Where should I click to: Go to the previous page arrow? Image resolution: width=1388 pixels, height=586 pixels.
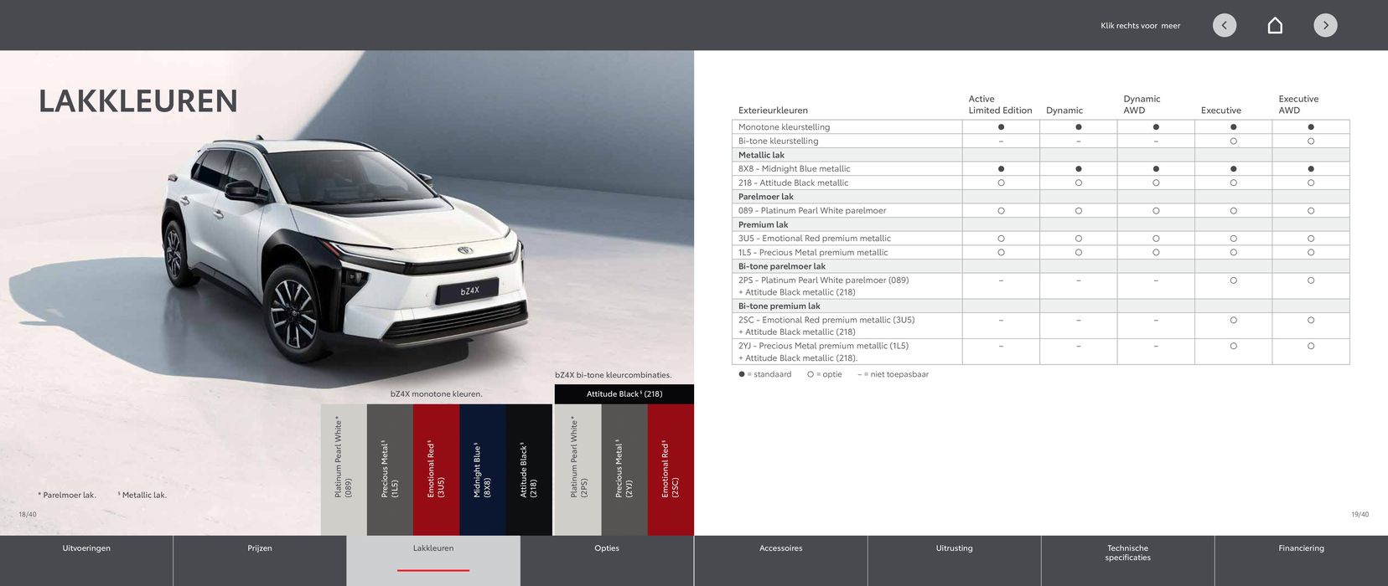tap(1224, 25)
